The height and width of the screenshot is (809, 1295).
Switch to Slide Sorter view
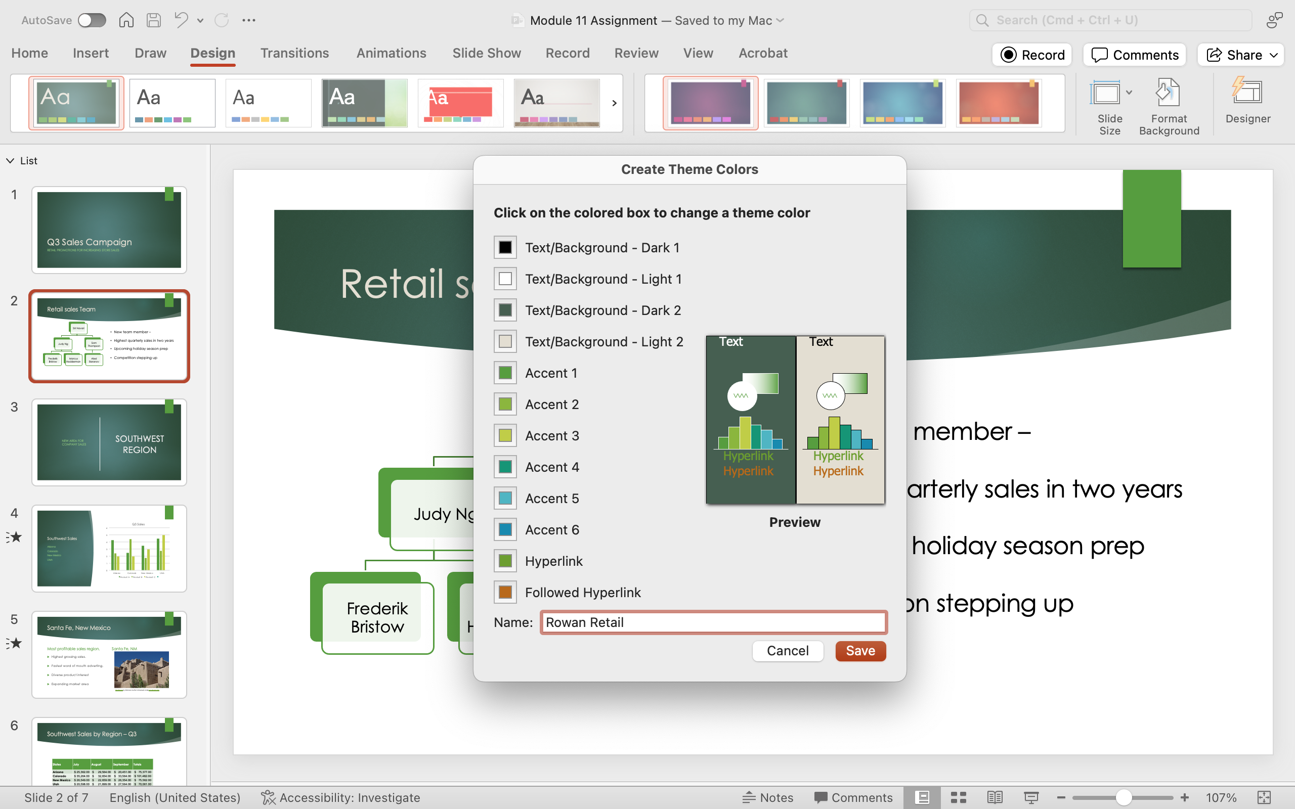pyautogui.click(x=958, y=797)
